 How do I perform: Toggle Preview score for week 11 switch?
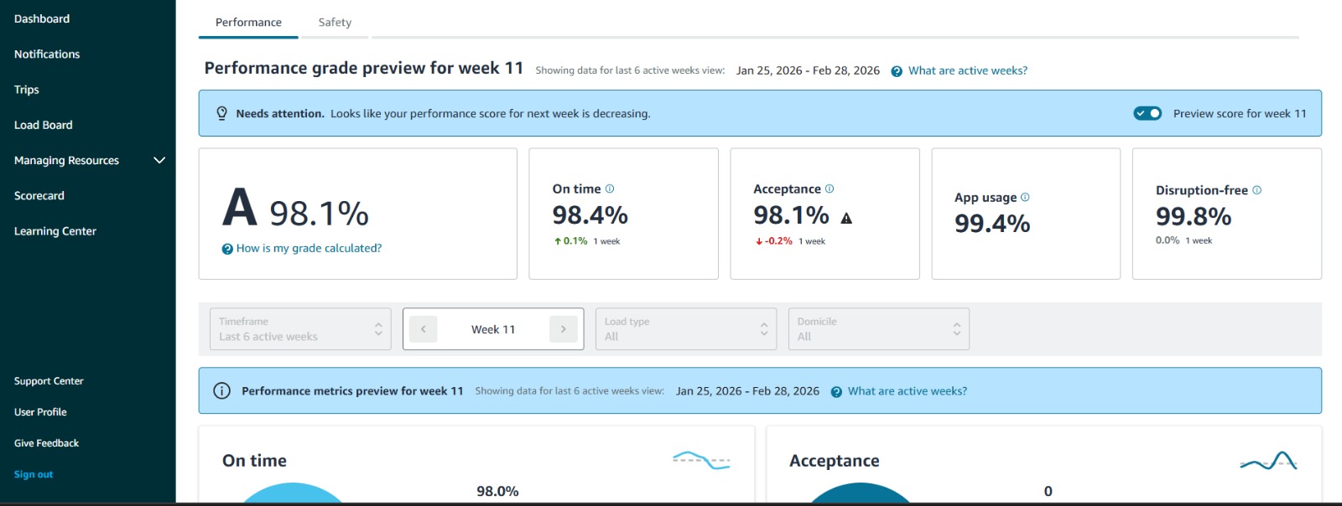coord(1147,113)
